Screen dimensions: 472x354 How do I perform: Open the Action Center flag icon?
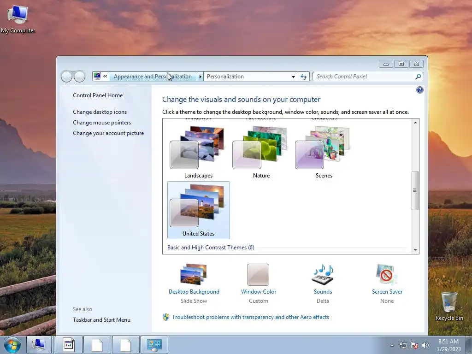pyautogui.click(x=414, y=345)
